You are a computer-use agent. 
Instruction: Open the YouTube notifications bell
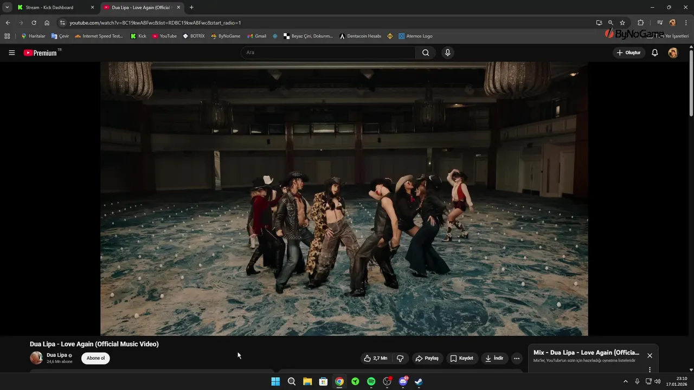[654, 53]
